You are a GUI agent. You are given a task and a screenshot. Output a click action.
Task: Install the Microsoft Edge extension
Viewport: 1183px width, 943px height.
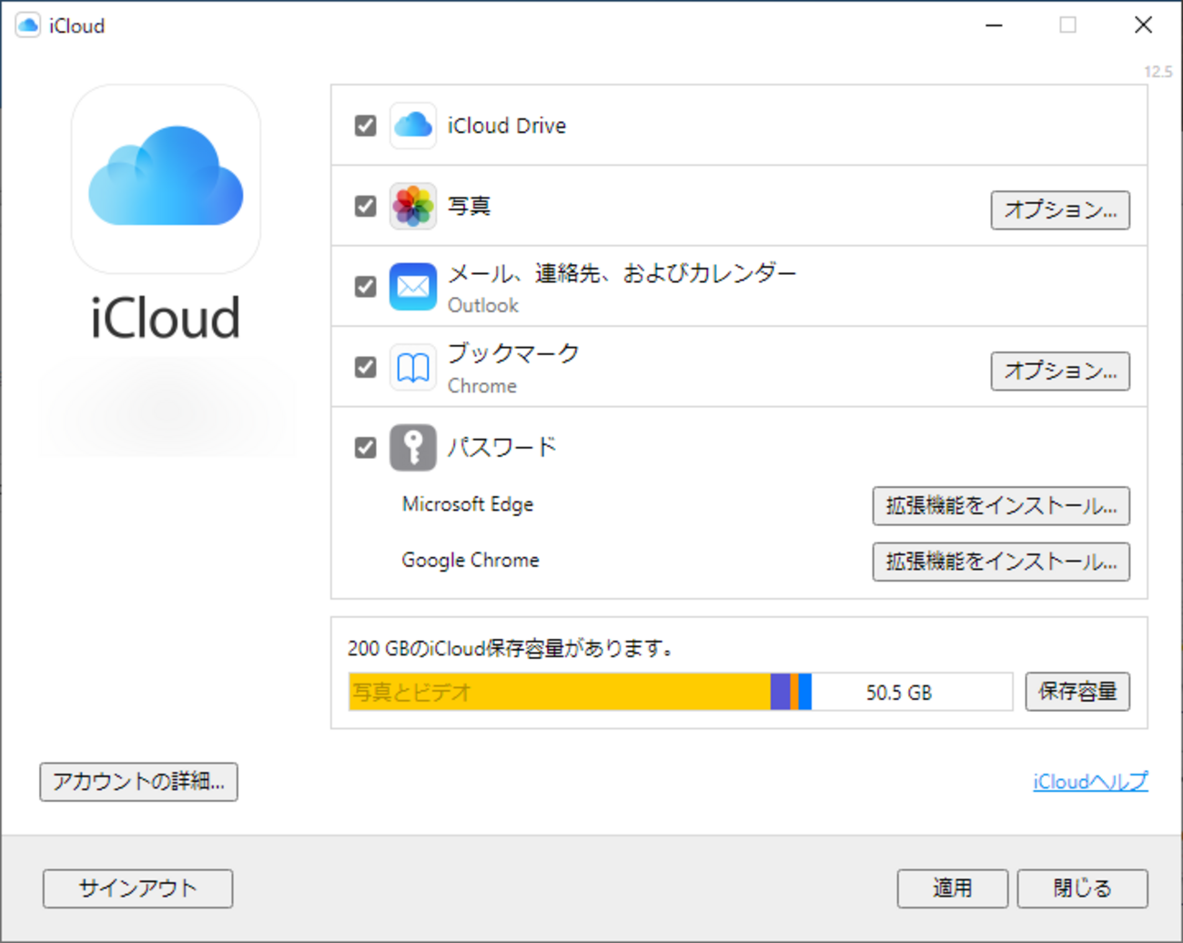click(1001, 506)
